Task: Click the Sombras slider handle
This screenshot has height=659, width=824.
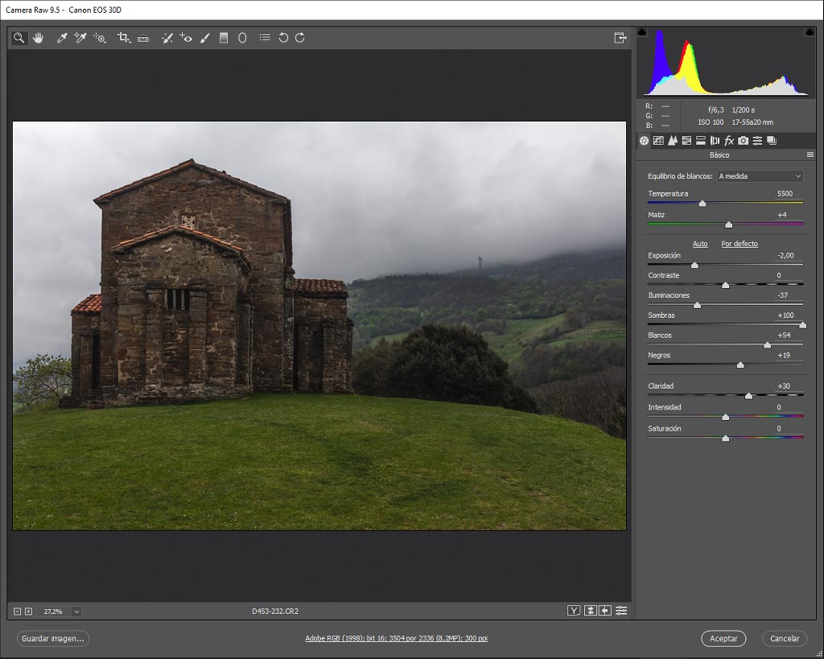Action: coord(802,325)
